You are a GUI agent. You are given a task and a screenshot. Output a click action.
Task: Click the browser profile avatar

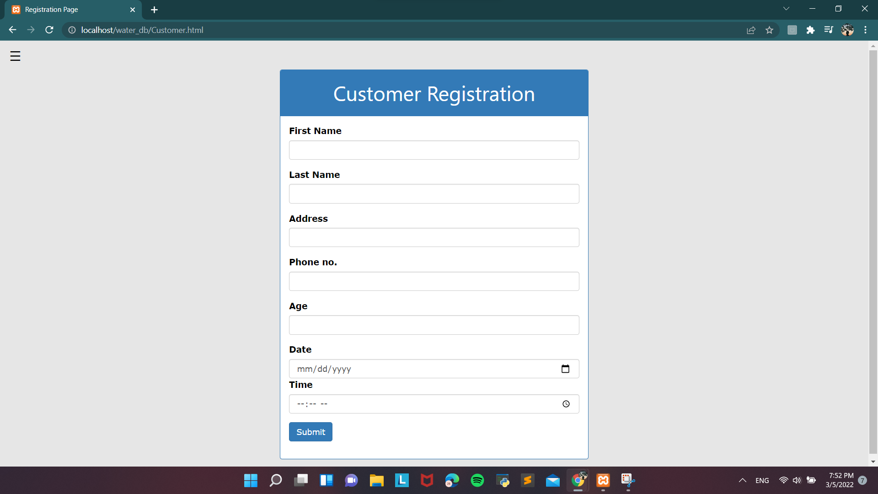[x=847, y=30]
